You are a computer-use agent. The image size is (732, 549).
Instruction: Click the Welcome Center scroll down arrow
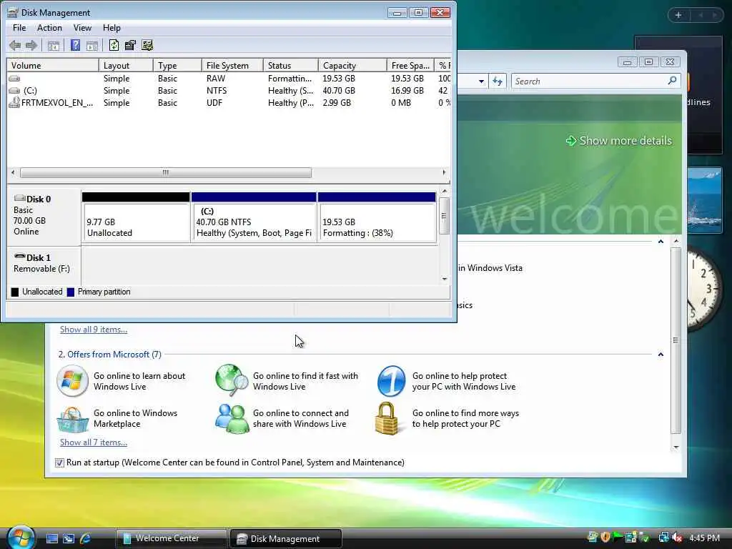pyautogui.click(x=676, y=447)
